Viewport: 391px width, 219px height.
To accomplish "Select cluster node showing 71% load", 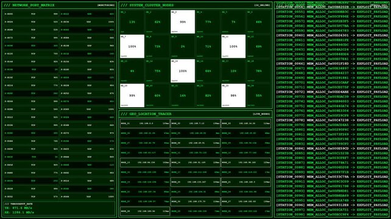I will [208, 46].
